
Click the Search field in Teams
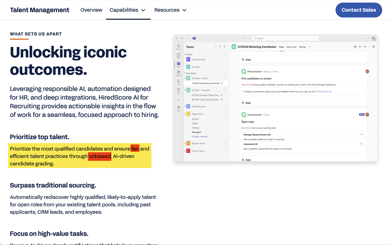pos(286,38)
